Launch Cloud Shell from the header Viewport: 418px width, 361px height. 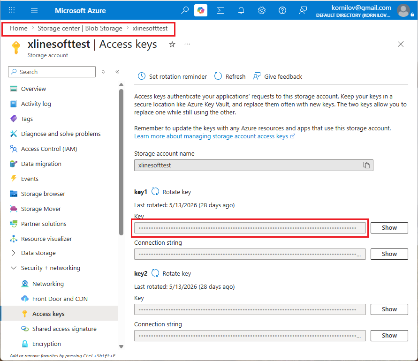[x=220, y=10]
